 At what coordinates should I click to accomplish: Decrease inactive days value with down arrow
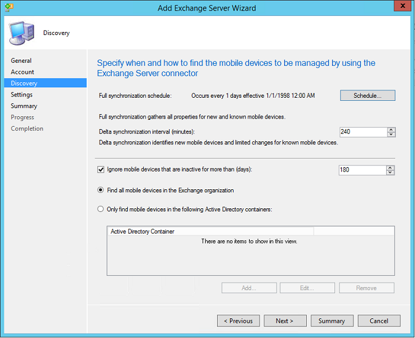(x=390, y=173)
